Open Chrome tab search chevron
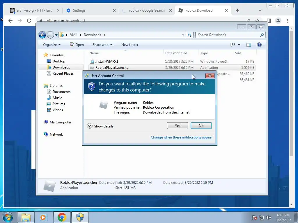The height and width of the screenshot is (223, 298). (x=260, y=10)
